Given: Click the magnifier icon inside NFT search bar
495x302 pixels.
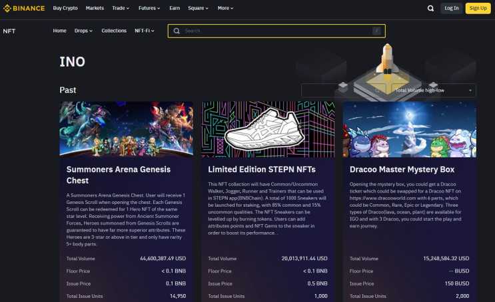Looking at the screenshot, I should 177,31.
